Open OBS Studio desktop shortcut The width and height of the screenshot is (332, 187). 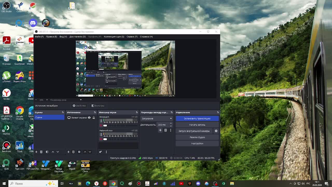pyautogui.click(x=6, y=7)
